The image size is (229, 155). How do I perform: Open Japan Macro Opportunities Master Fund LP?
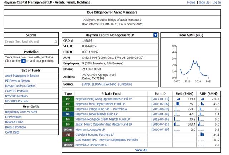(x=104, y=124)
